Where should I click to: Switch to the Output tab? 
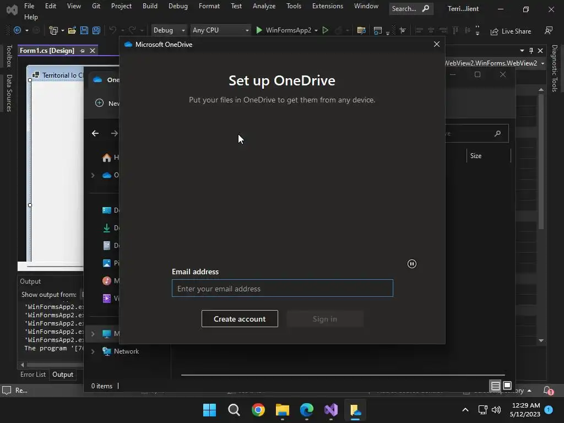[63, 375]
